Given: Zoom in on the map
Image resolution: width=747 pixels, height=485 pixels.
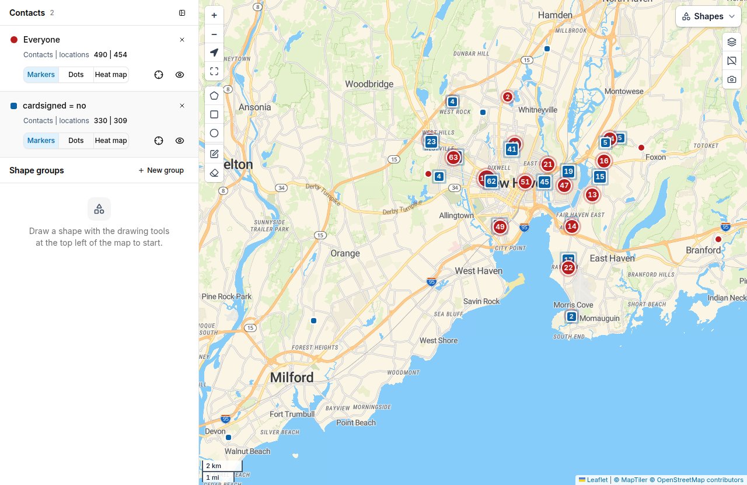Looking at the screenshot, I should pos(214,15).
